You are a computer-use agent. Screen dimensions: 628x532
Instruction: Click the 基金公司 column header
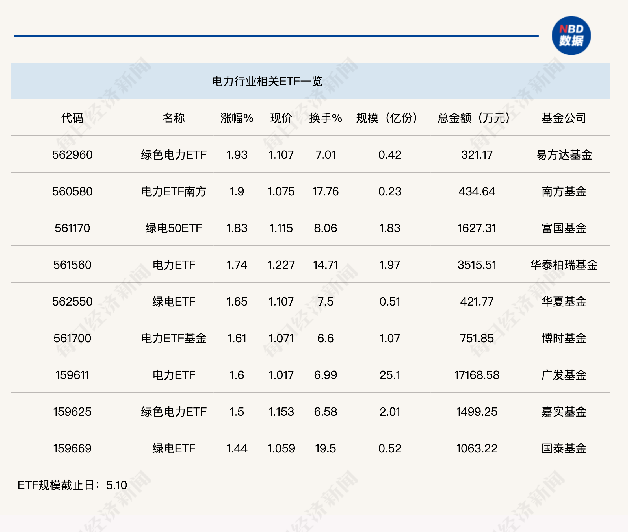tap(564, 118)
